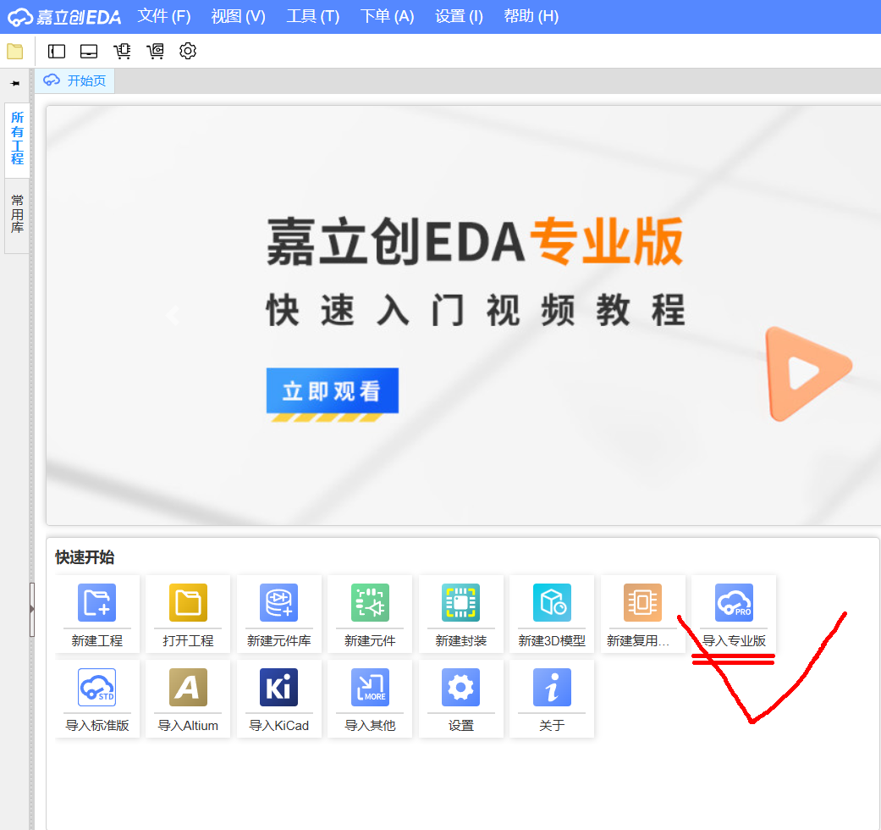
Task: Open the 导入专业版 import tool
Action: [x=733, y=614]
